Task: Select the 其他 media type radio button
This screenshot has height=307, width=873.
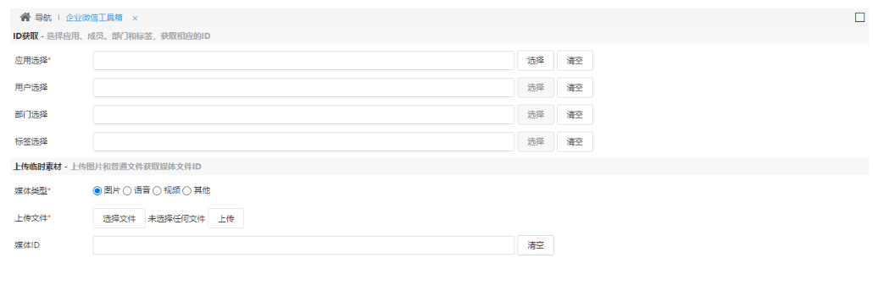Action: [x=187, y=191]
